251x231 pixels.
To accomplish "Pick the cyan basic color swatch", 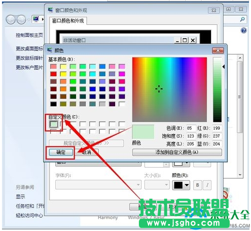I will pyautogui.click(x=92, y=74).
